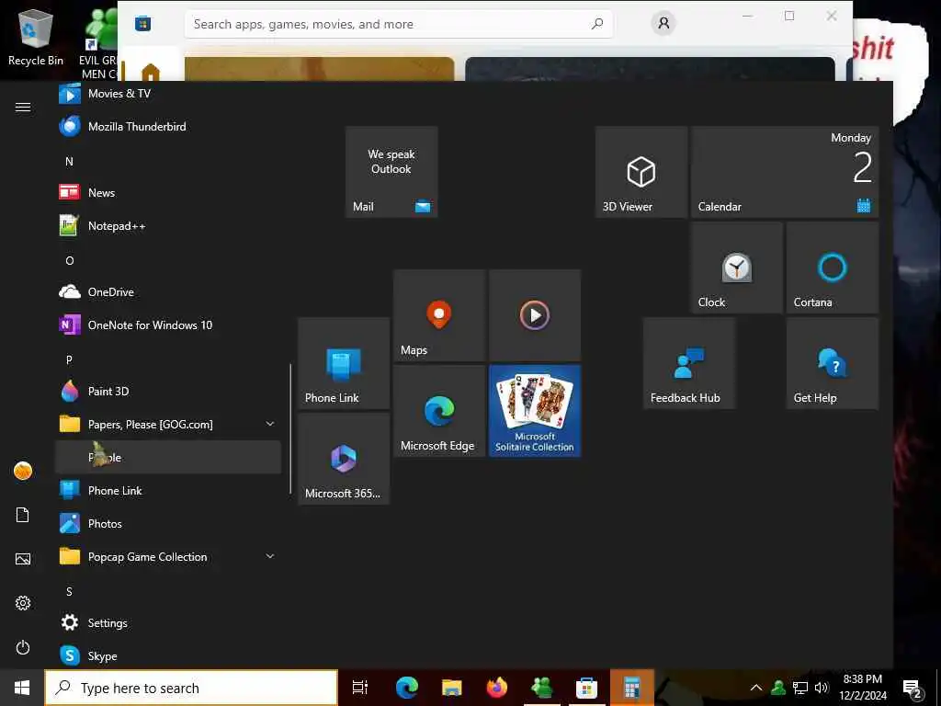Open the media player tile
This screenshot has height=706, width=941.
(x=535, y=315)
